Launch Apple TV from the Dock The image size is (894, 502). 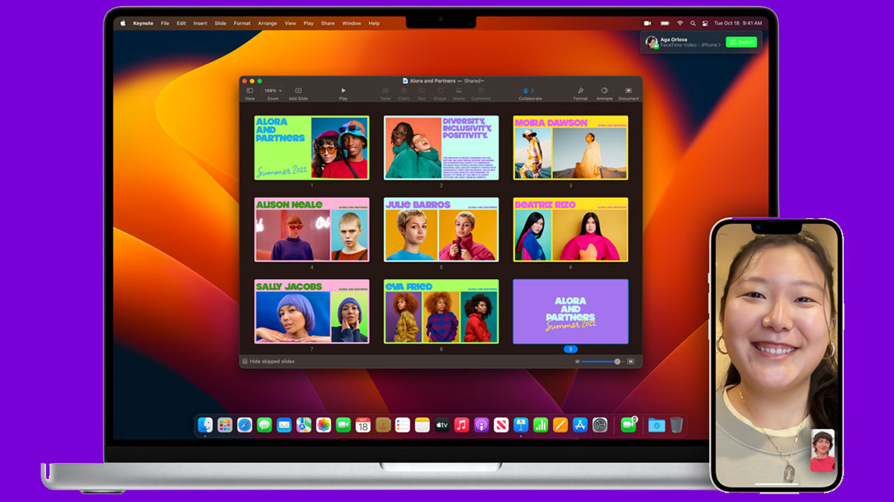coord(441,425)
